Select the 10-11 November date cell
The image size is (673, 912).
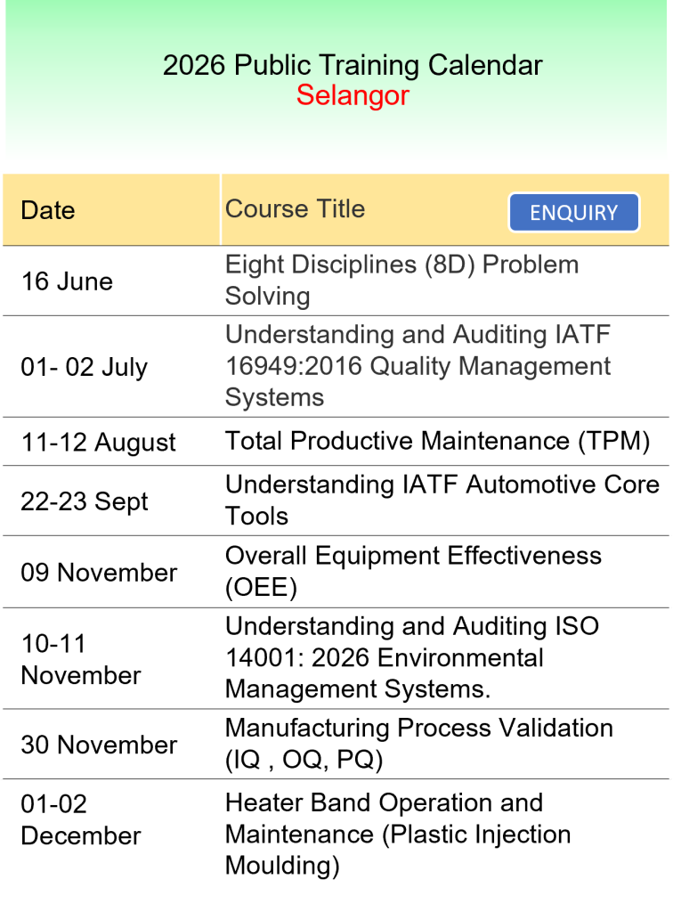pyautogui.click(x=81, y=659)
